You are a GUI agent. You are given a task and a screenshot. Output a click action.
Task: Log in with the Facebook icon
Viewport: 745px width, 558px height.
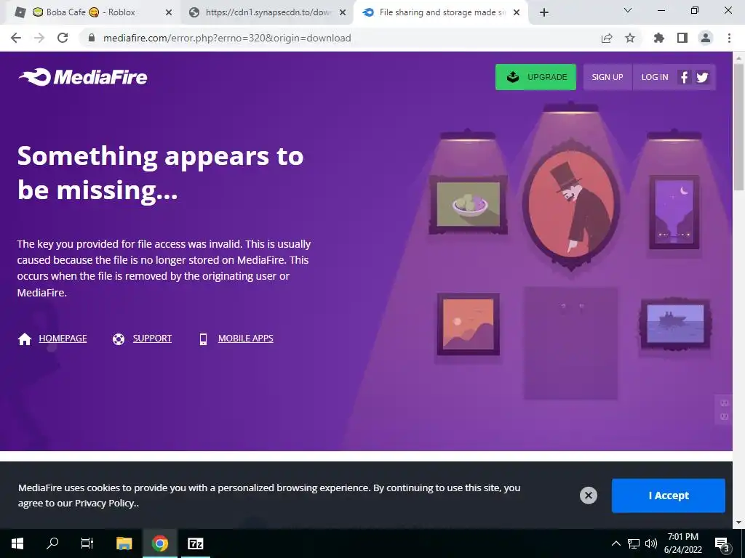coord(684,77)
